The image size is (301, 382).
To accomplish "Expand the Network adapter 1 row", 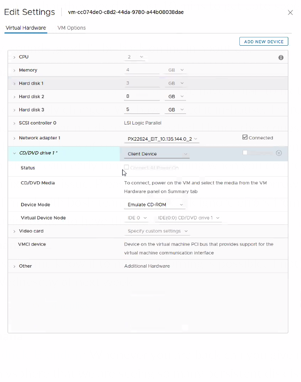I will coord(14,138).
